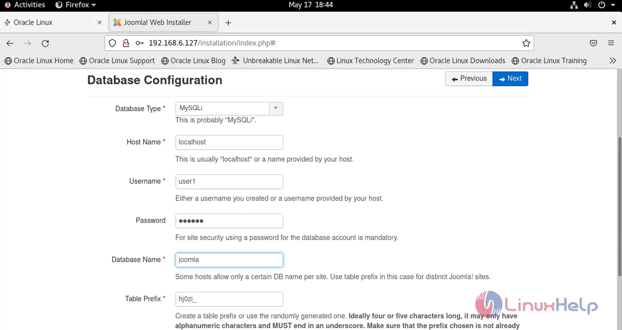This screenshot has width=622, height=330.
Task: Click the insecure connection padlock icon
Action: [x=126, y=43]
